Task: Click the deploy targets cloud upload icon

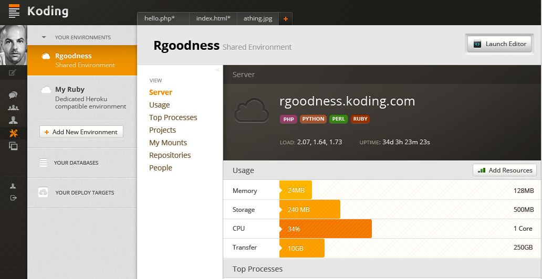Action: [43, 192]
